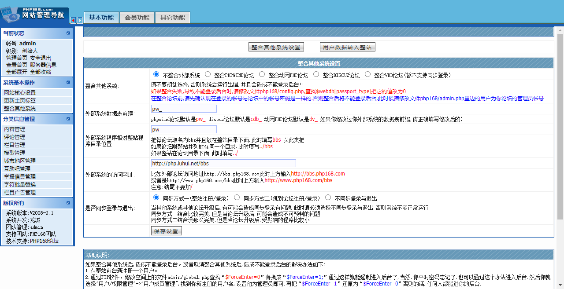564x289 pixels.
Task: Open 服务器信息 link
Action: pyautogui.click(x=43, y=65)
